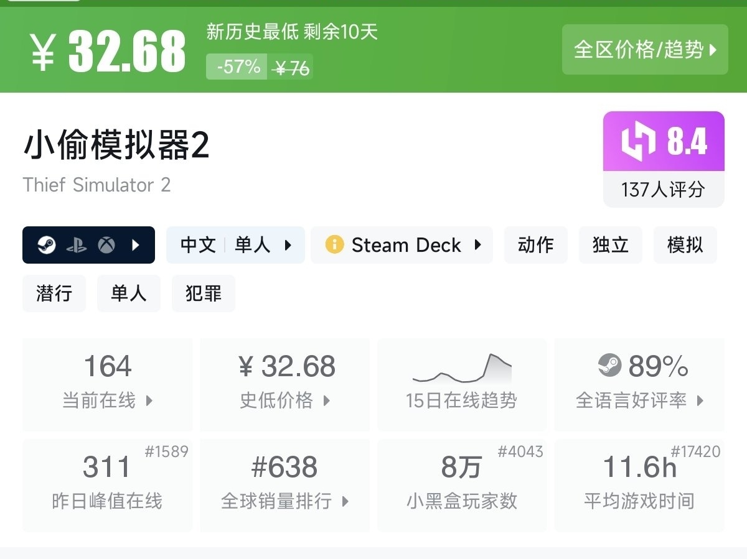Select the 独立 genre tag
The width and height of the screenshot is (747, 559).
point(610,245)
